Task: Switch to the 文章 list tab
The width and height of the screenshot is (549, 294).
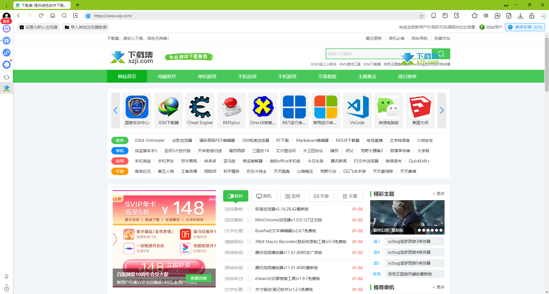Action: point(350,196)
